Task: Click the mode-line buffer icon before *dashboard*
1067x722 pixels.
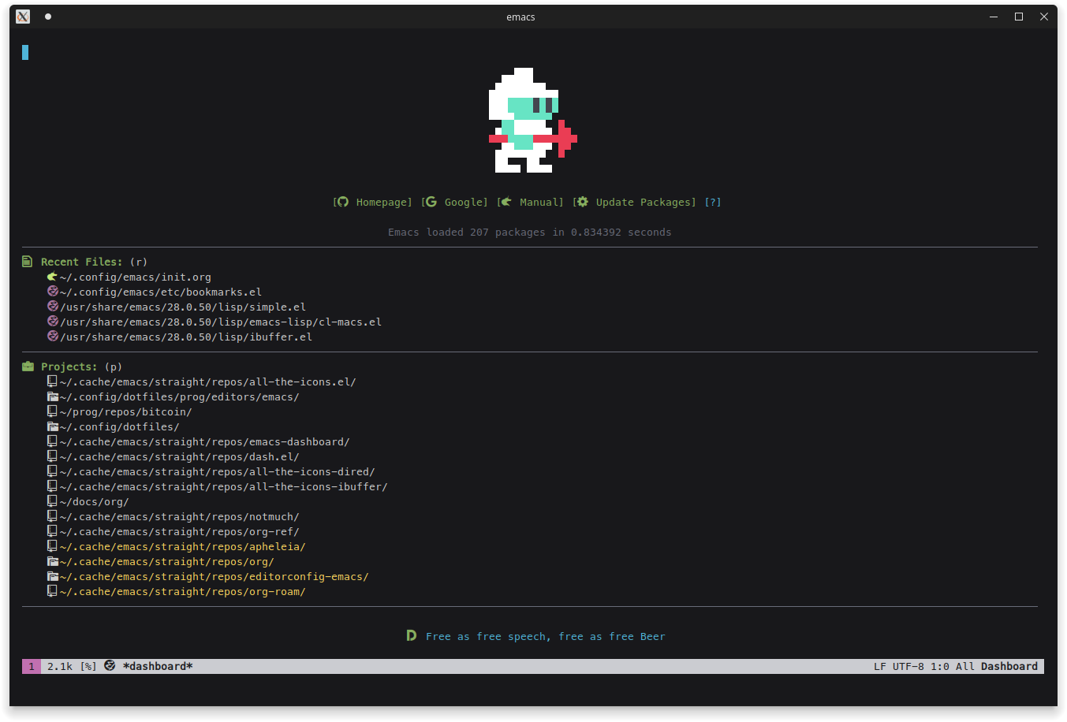Action: pyautogui.click(x=110, y=666)
